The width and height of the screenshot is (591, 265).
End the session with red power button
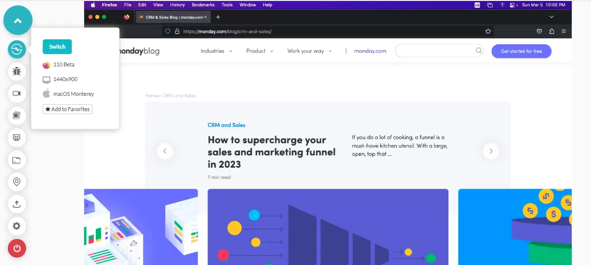point(17,248)
